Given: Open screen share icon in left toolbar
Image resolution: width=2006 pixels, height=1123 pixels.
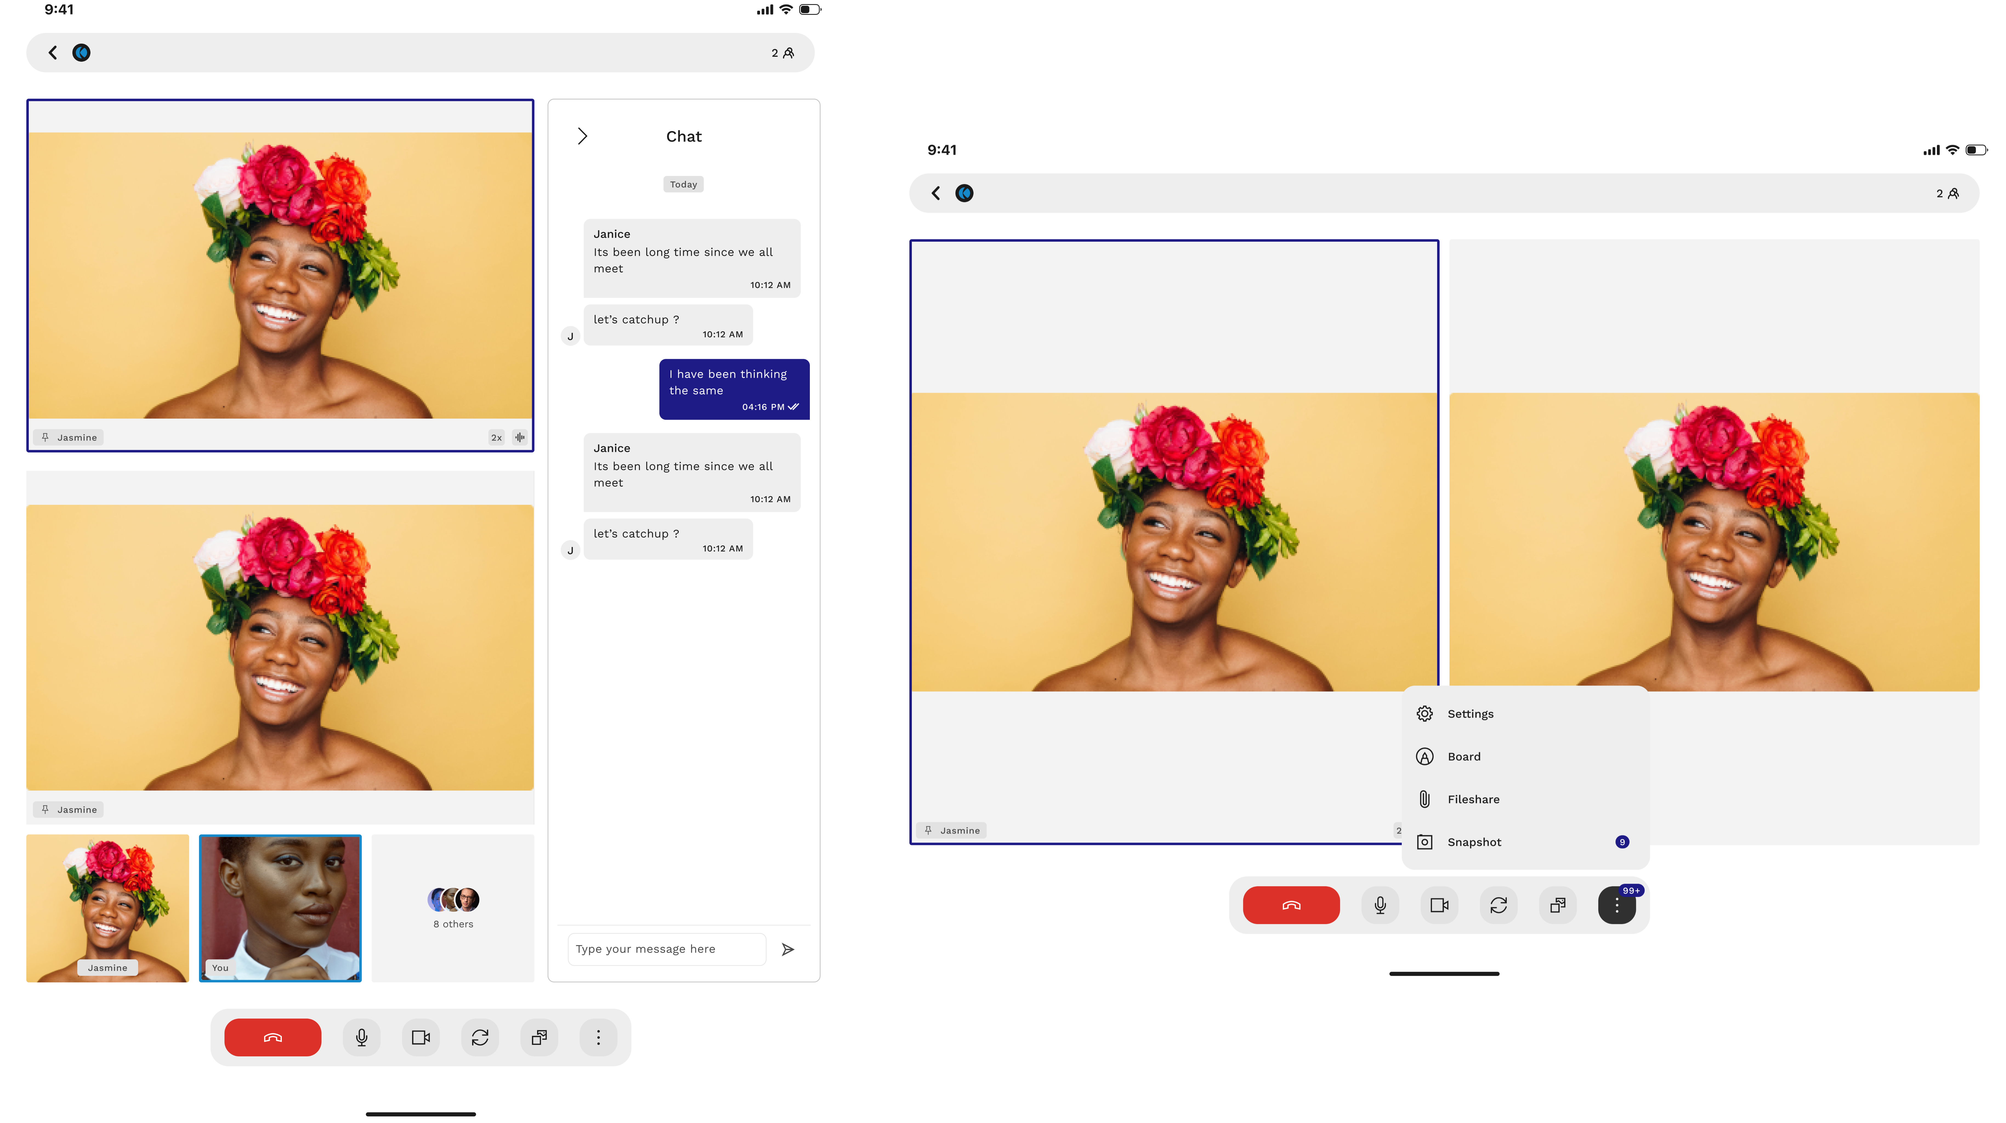Looking at the screenshot, I should click(539, 1037).
